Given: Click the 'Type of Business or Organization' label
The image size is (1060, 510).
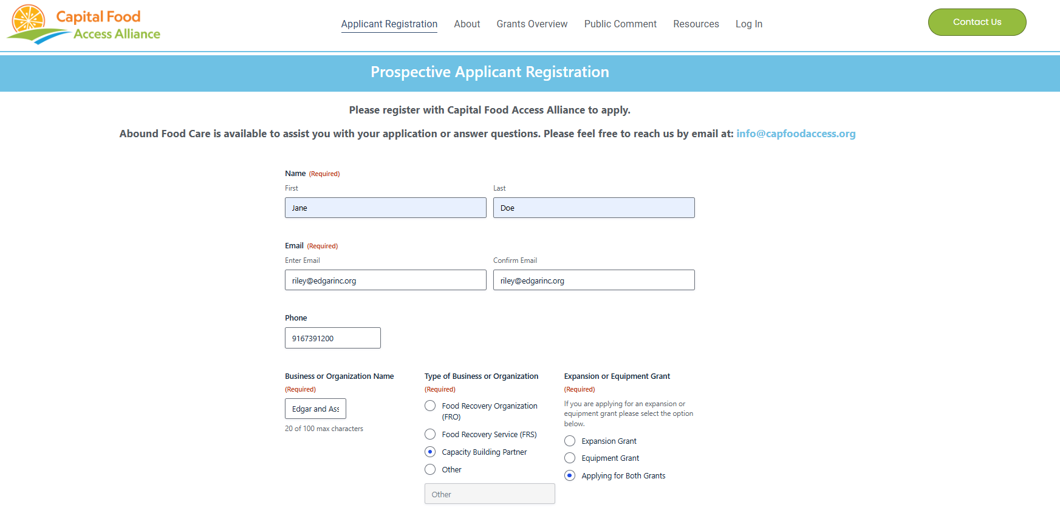Looking at the screenshot, I should tap(481, 376).
